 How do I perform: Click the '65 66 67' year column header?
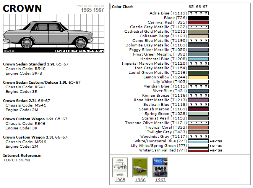tap(198, 7)
